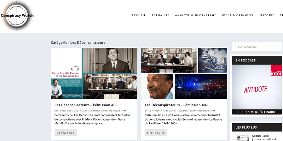Click date Déc 15, 2021
Screen dimensions: 283x141
[x=81, y=111]
